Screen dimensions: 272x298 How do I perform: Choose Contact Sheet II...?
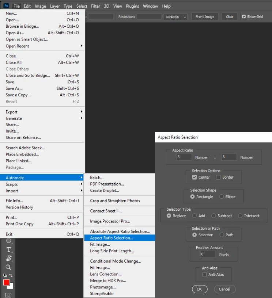[x=120, y=211]
